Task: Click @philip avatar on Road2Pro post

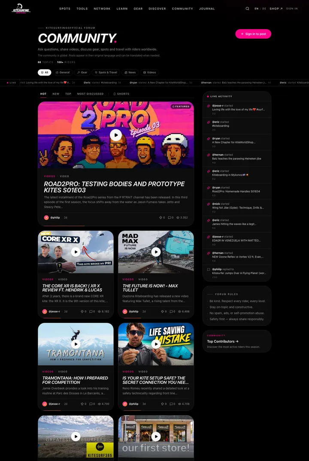Action: tap(46, 218)
